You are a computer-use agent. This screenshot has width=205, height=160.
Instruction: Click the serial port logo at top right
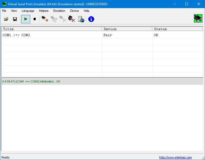click(x=198, y=19)
